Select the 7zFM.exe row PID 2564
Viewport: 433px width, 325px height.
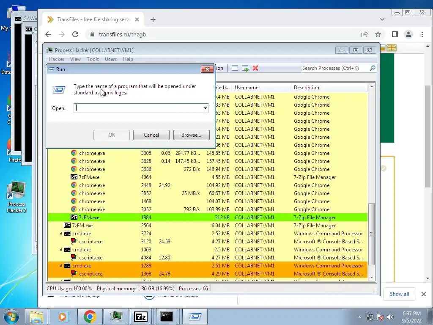point(207,226)
